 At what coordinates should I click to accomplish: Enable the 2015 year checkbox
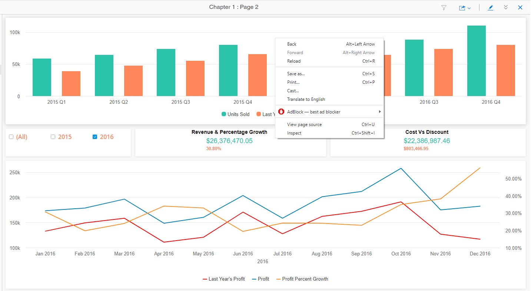[x=53, y=137]
